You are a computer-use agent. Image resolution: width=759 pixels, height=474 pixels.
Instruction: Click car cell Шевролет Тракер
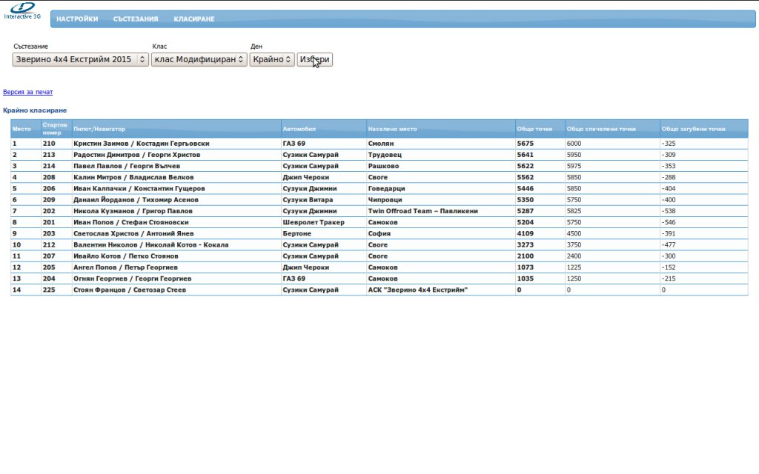[314, 222]
